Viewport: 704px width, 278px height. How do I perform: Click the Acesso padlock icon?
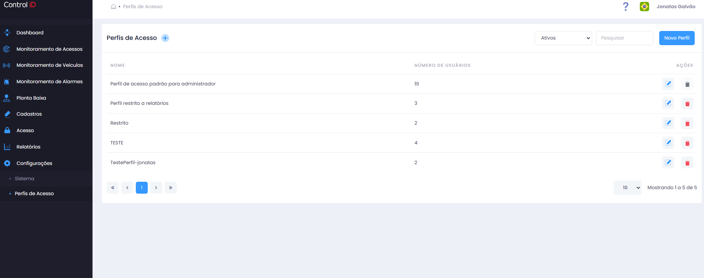[x=7, y=130]
